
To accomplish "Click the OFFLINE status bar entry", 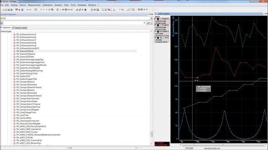I will pyautogui.click(x=189, y=148).
